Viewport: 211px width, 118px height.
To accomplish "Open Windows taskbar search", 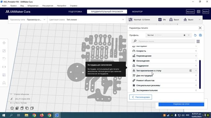I will 11,115.
